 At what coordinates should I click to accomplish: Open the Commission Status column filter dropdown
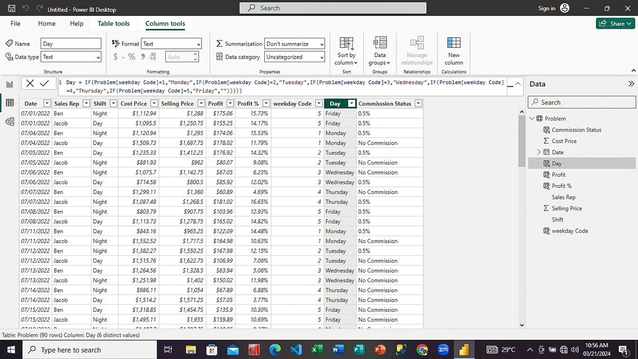418,104
